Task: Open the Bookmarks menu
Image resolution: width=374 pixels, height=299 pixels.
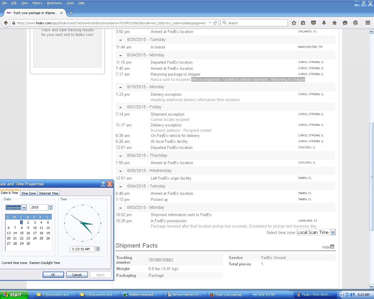Action: tap(54, 3)
